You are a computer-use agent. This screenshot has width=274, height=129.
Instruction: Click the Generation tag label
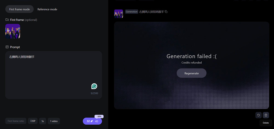(132, 12)
